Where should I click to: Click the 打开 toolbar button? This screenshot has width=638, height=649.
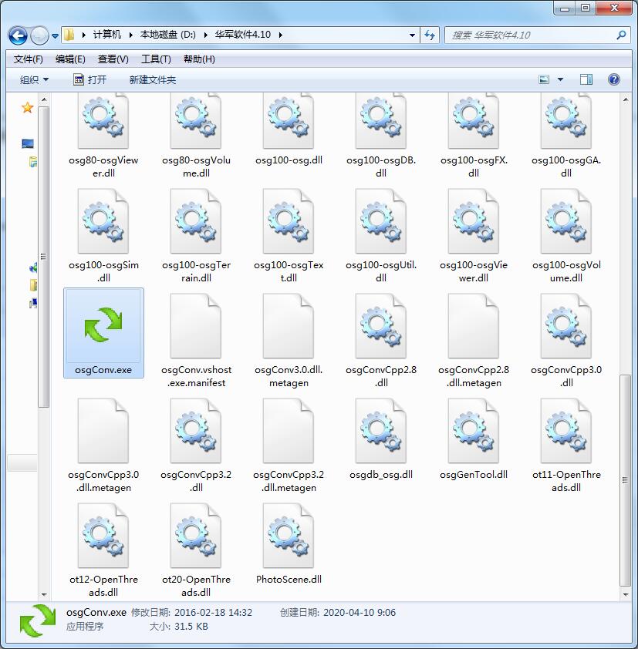click(x=89, y=80)
